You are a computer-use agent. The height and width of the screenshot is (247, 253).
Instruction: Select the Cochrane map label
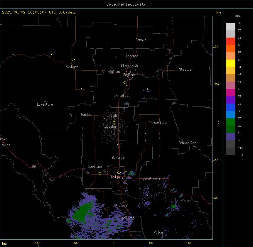point(95,167)
